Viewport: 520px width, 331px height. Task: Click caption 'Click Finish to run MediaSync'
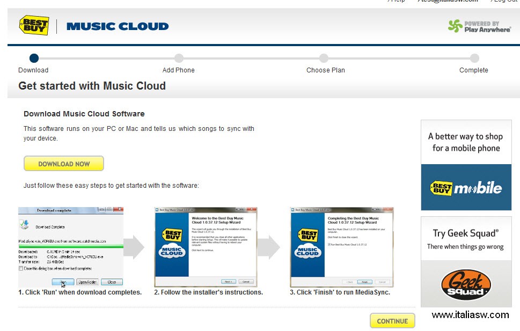pyautogui.click(x=340, y=292)
